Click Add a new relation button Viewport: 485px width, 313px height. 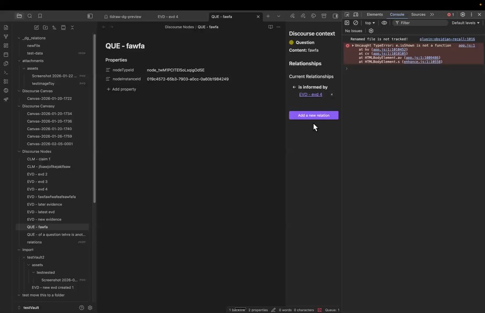[314, 115]
